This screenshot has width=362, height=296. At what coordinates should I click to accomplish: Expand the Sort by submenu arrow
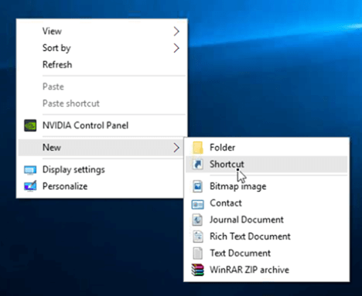coord(176,48)
